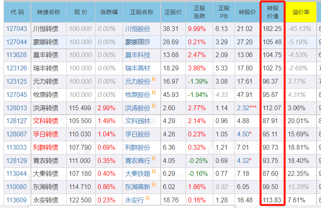Open stock link 洪涛股份

pyautogui.click(x=138, y=108)
